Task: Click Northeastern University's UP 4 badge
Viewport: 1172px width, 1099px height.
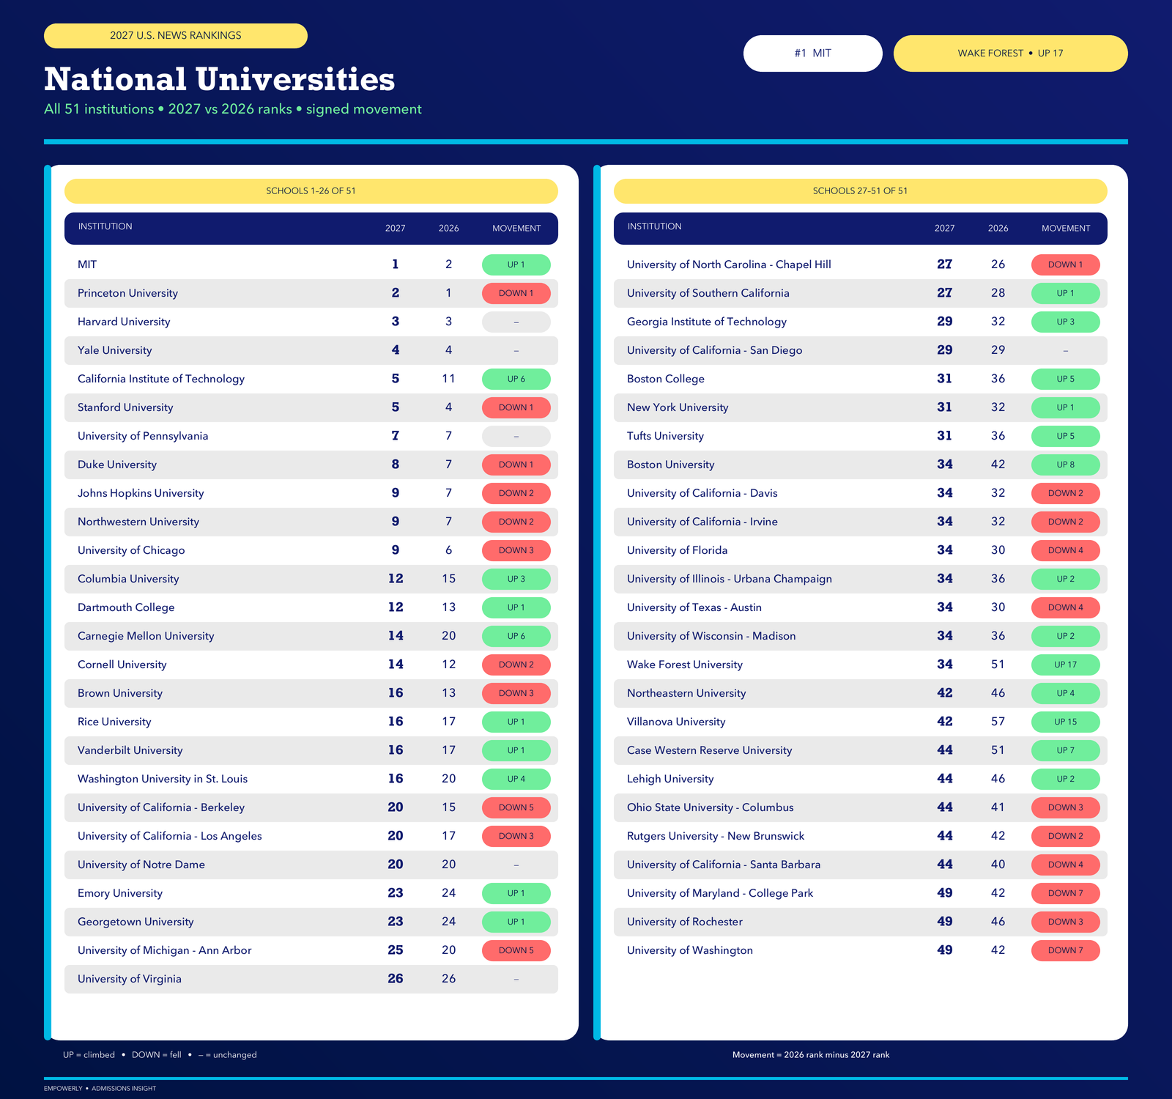Action: pyautogui.click(x=1066, y=693)
